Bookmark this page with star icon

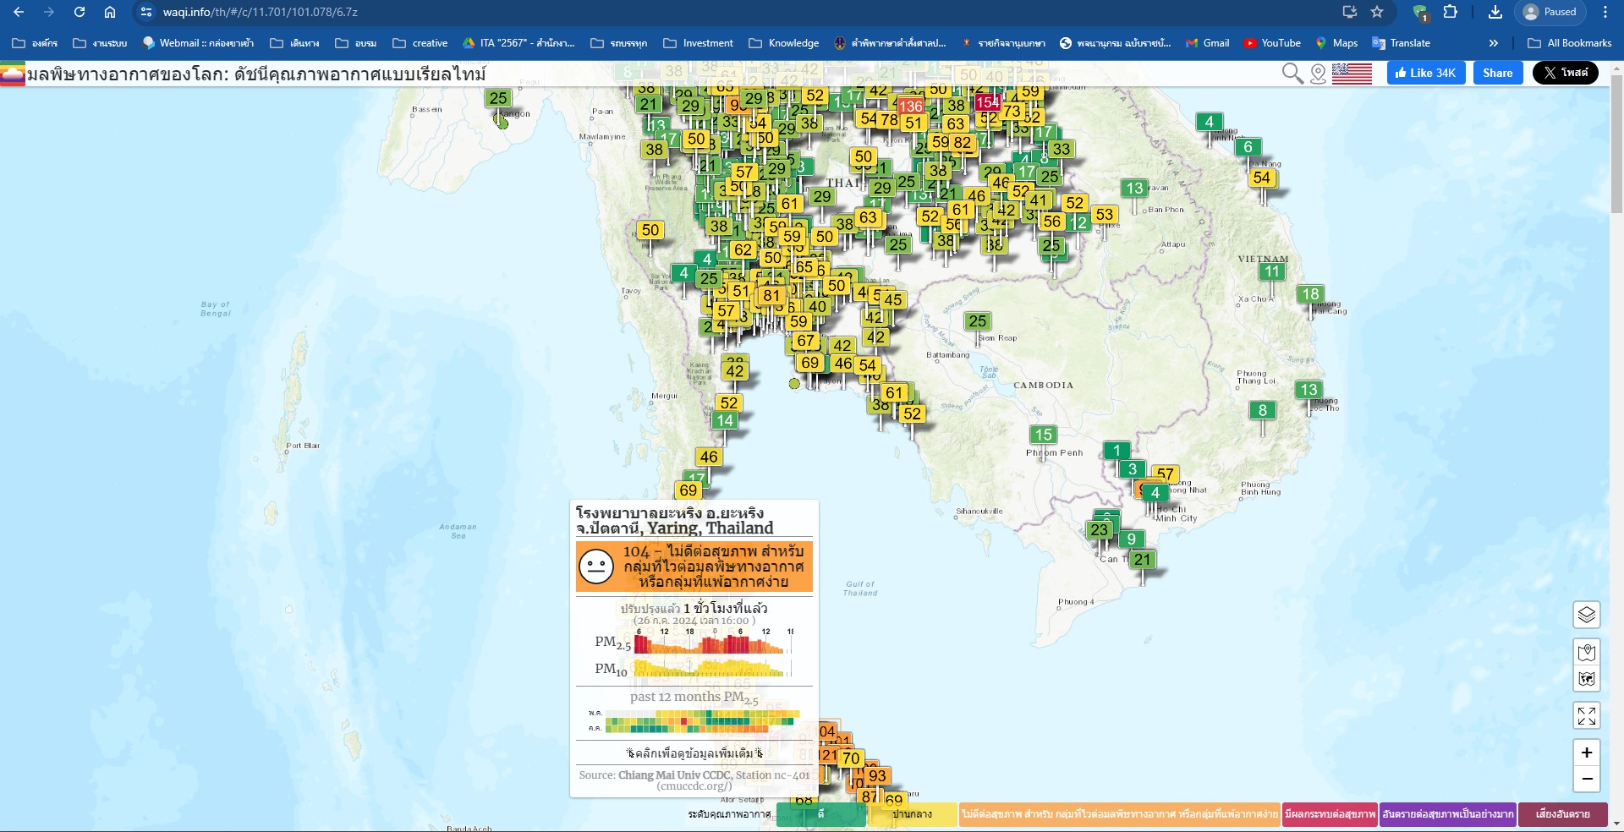(x=1377, y=12)
